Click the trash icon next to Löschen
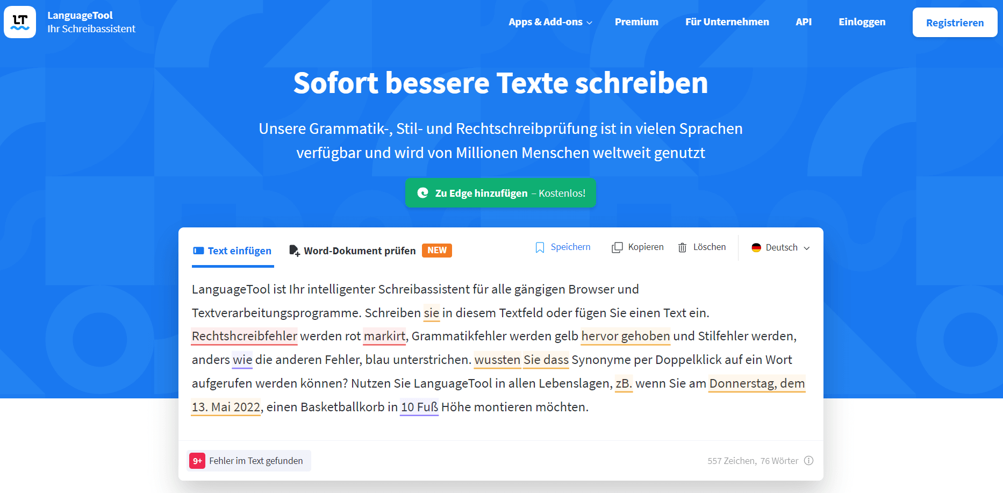This screenshot has height=493, width=1003. pos(682,247)
